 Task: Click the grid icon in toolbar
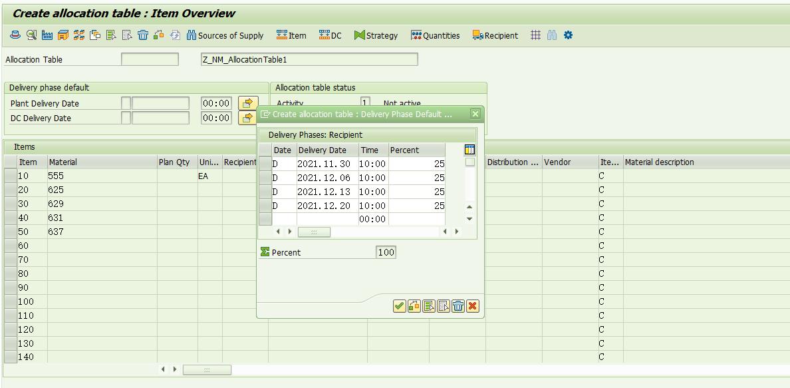coord(535,35)
